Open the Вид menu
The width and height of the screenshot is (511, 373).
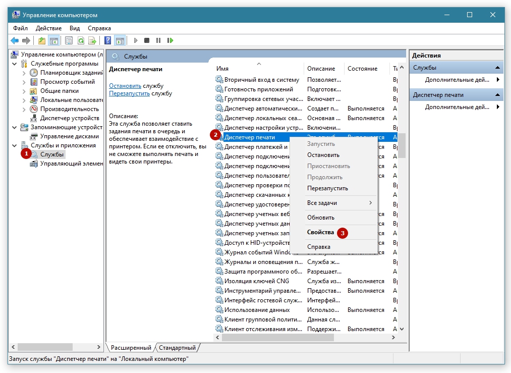coord(75,28)
